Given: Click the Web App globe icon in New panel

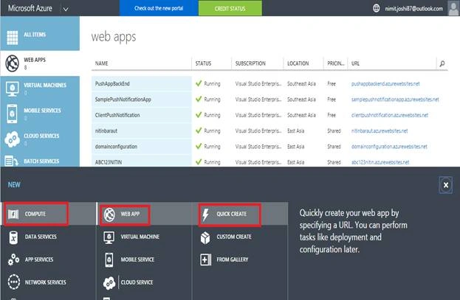Looking at the screenshot, I should (x=109, y=214).
